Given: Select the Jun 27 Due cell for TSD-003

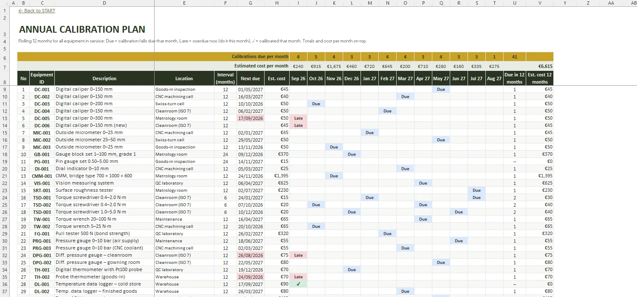Looking at the screenshot, I should point(459,212).
